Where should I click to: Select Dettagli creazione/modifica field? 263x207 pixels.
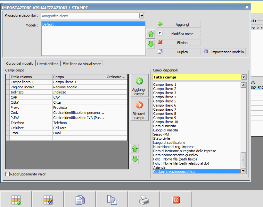[197, 172]
